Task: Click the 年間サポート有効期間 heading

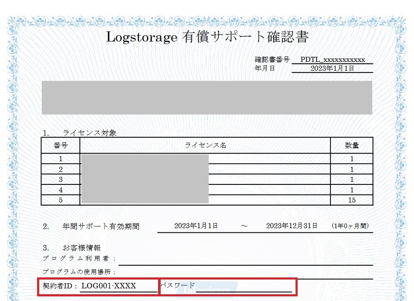Action: click(100, 226)
